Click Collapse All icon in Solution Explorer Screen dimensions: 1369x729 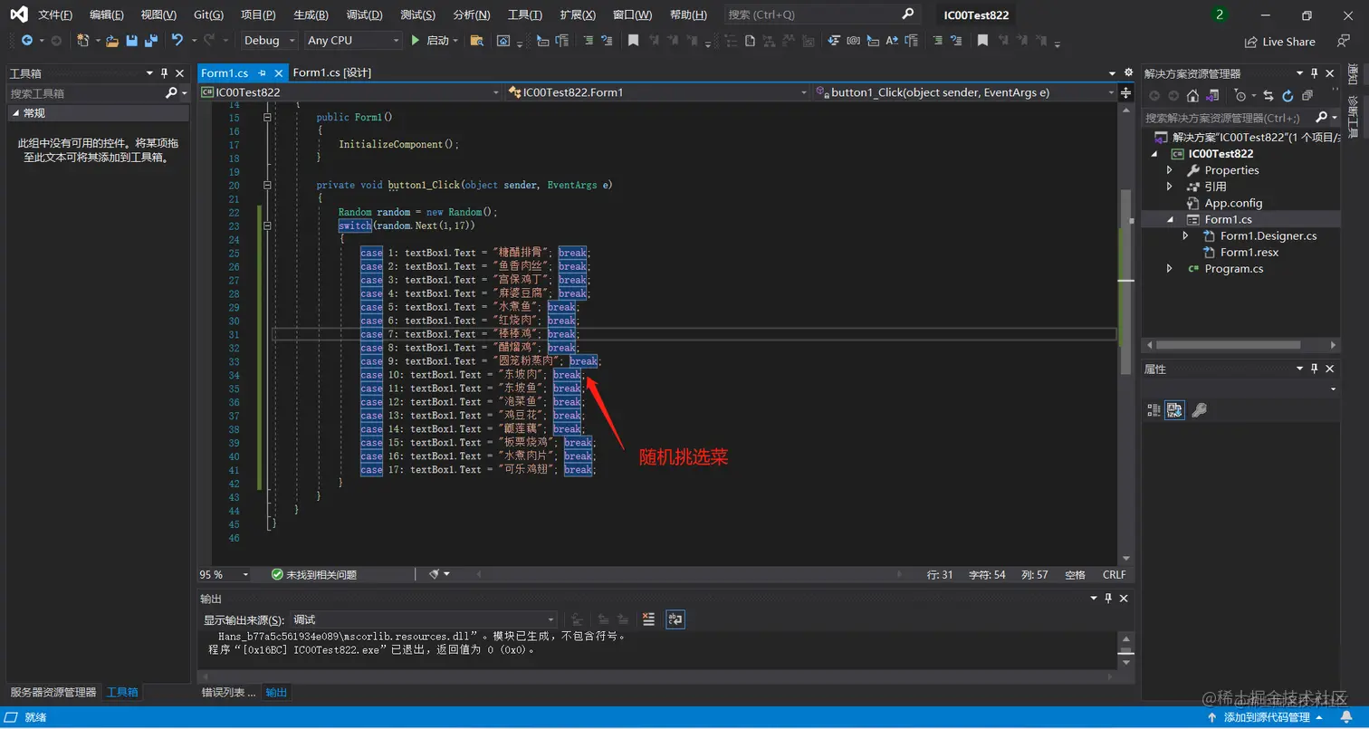click(x=1307, y=96)
